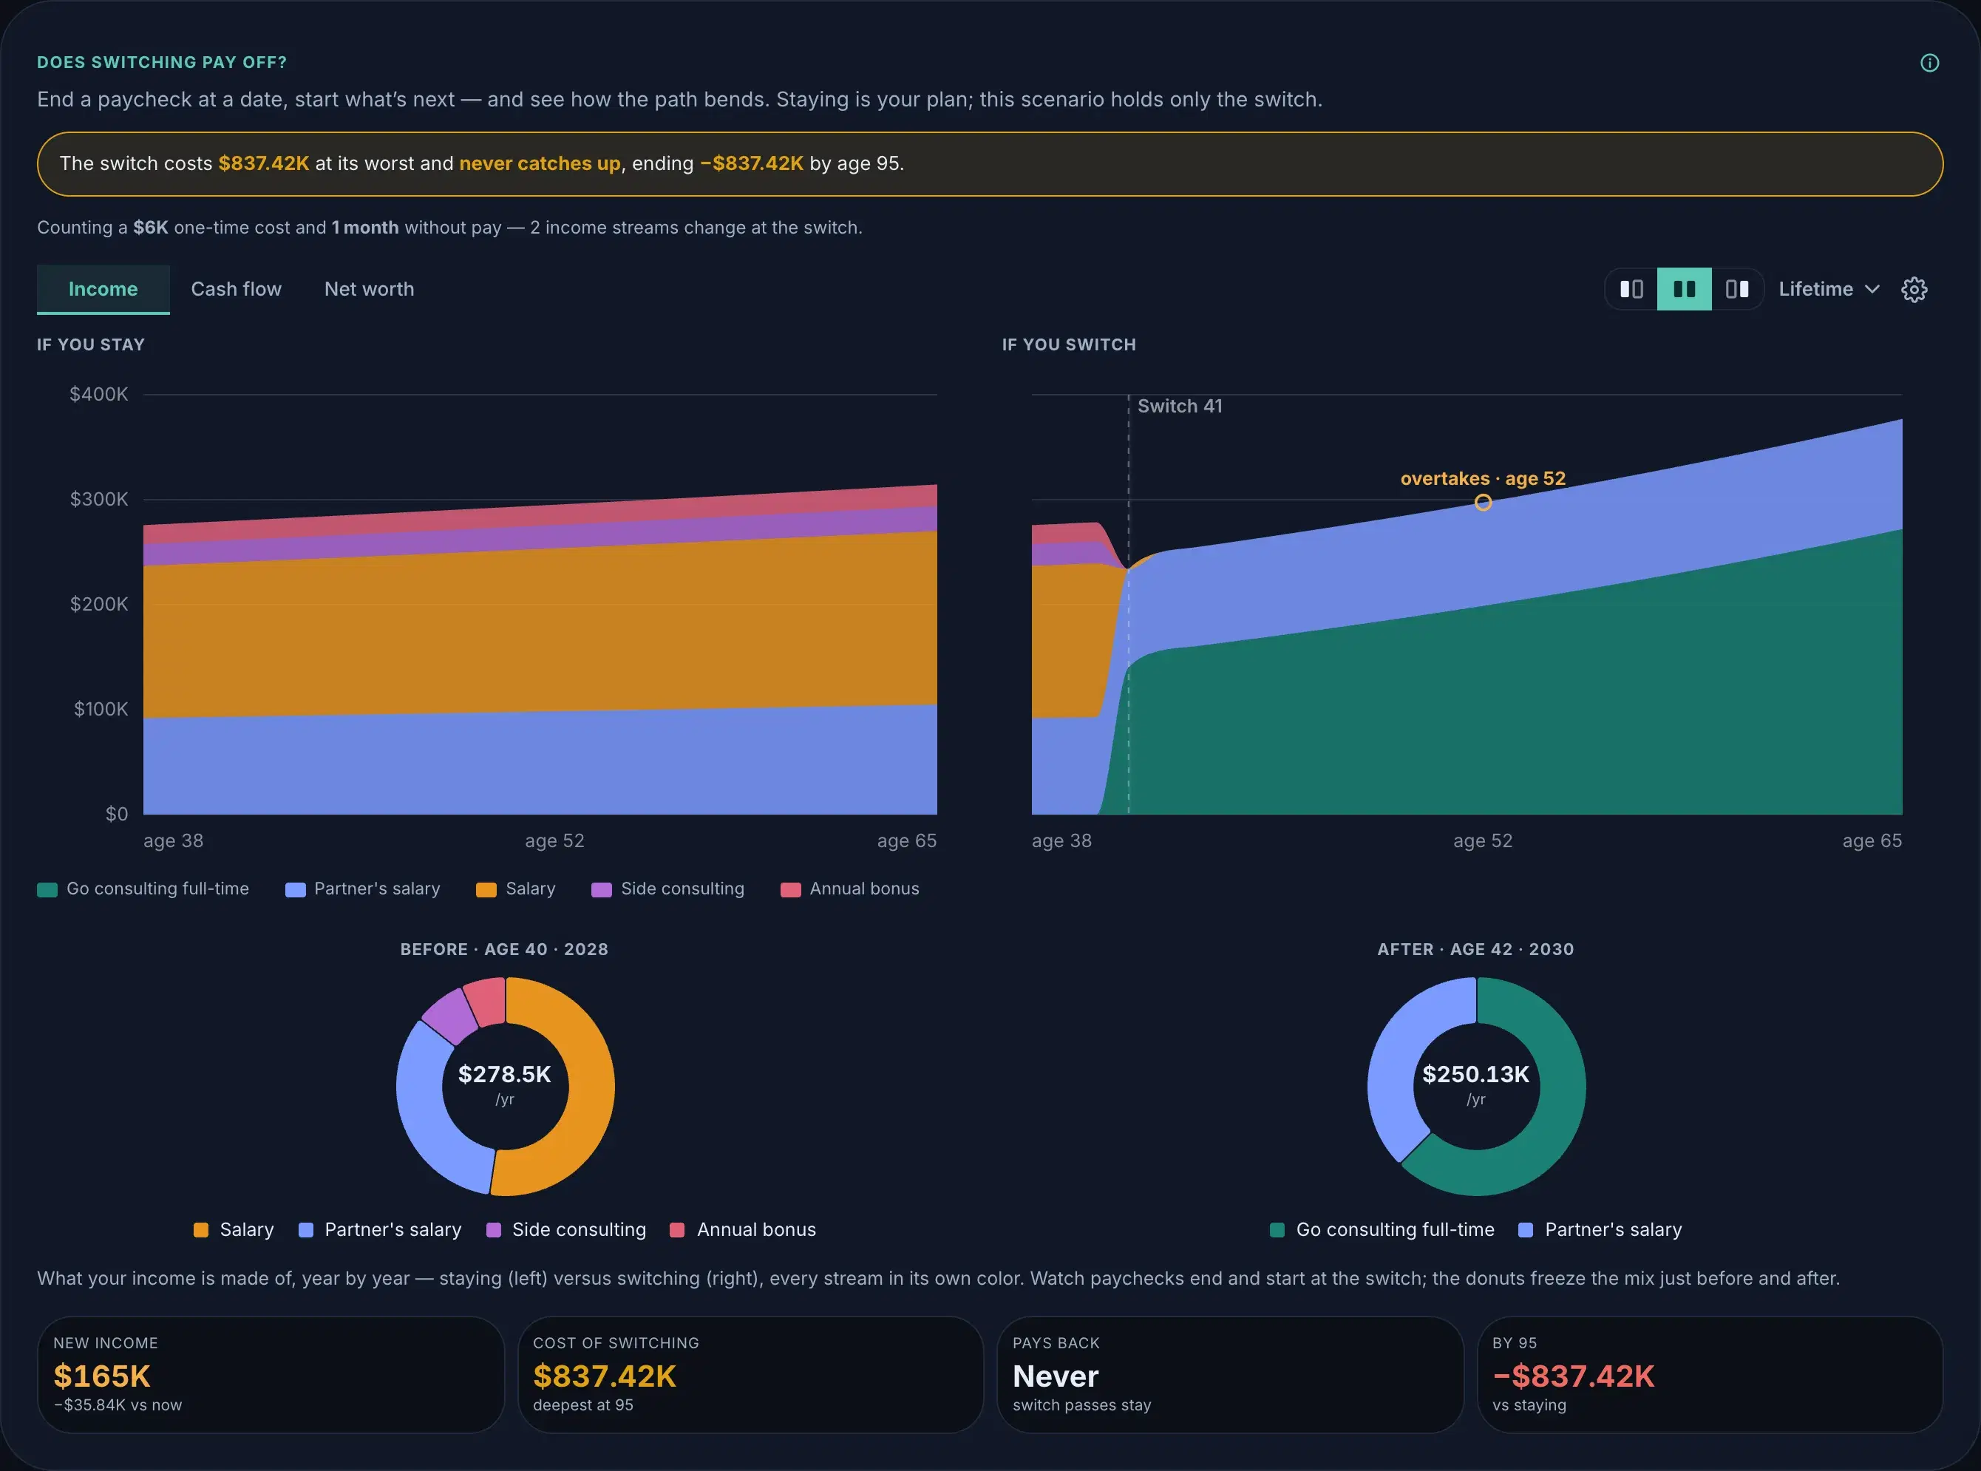Show only the stay chart layout
Viewport: 1981px width, 1471px height.
pos(1631,289)
